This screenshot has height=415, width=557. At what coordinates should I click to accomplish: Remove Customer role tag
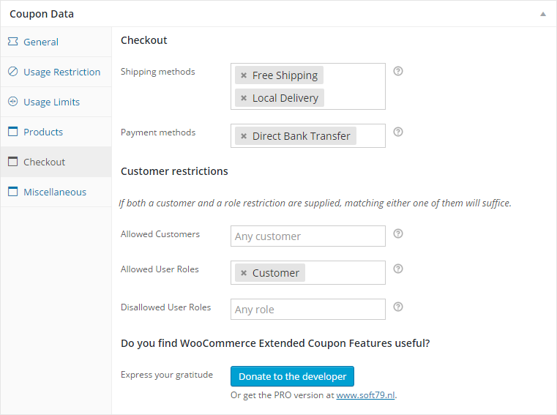coord(244,273)
